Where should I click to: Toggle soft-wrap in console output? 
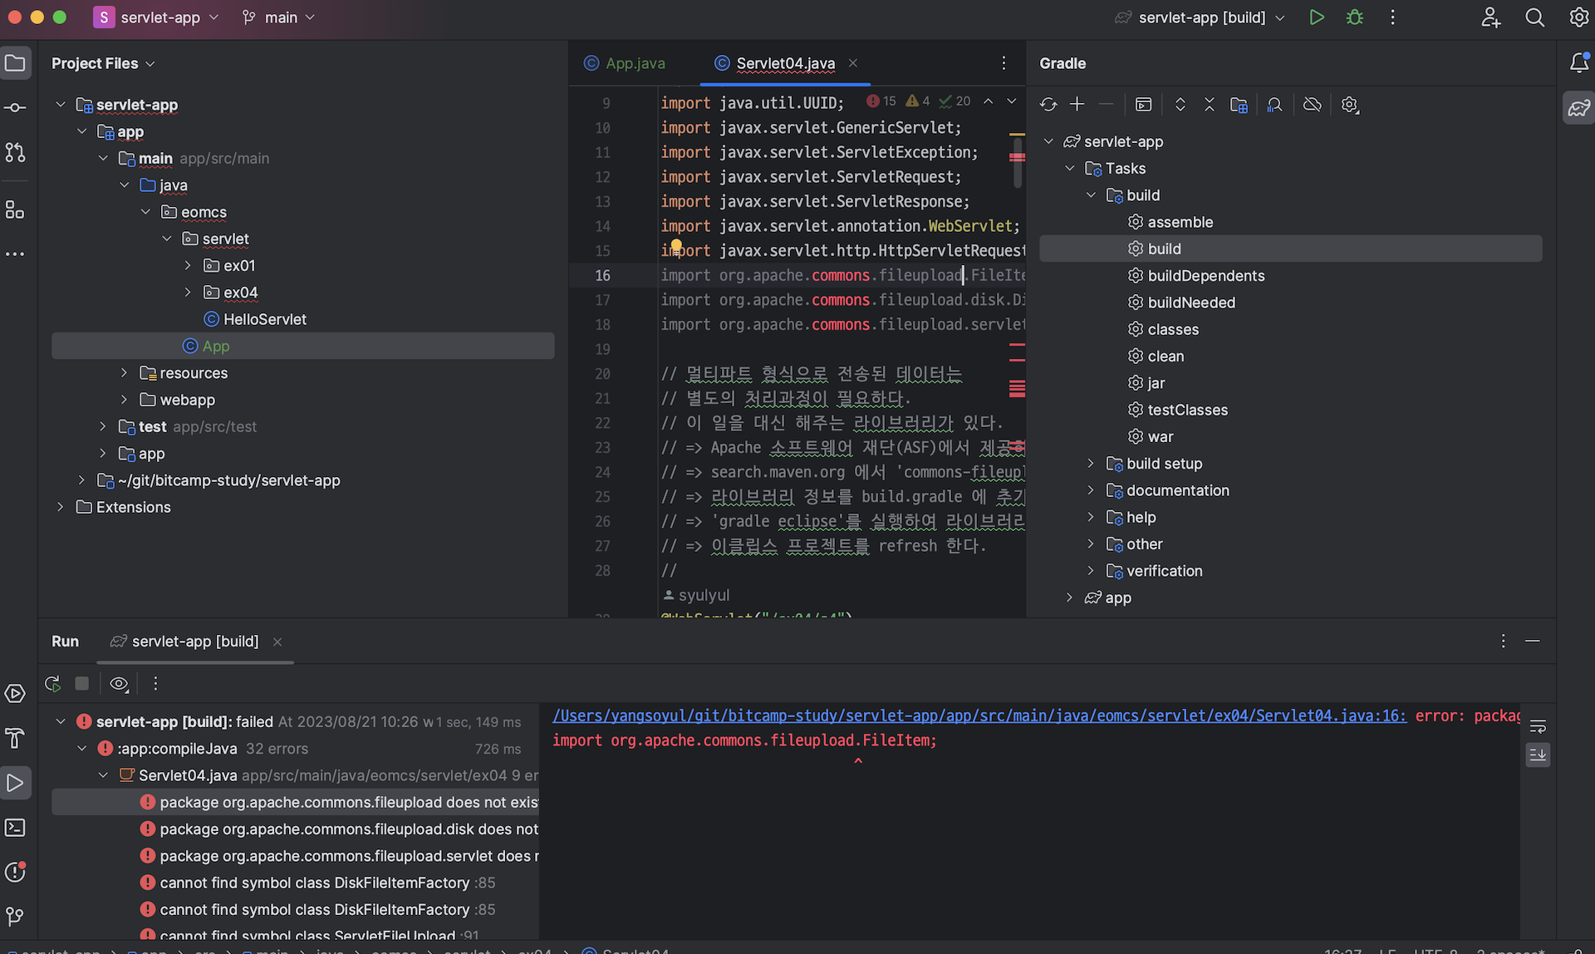point(1538,727)
